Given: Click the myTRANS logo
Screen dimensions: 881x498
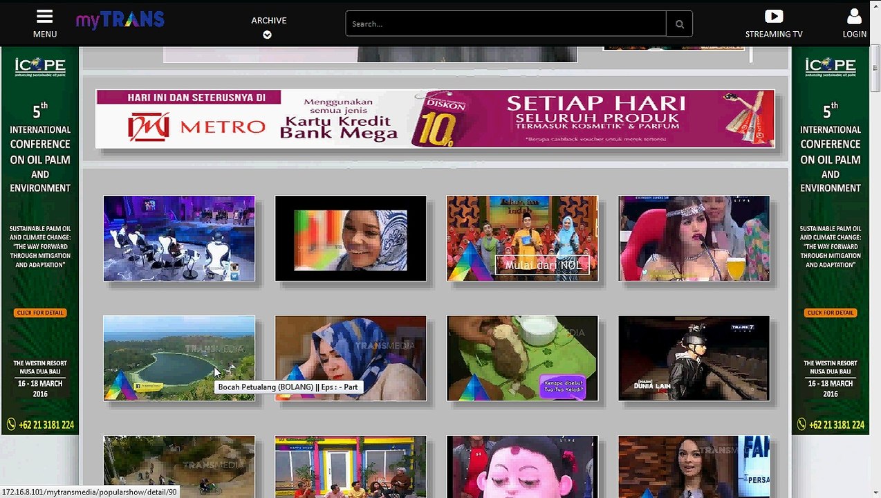Looking at the screenshot, I should 120,20.
